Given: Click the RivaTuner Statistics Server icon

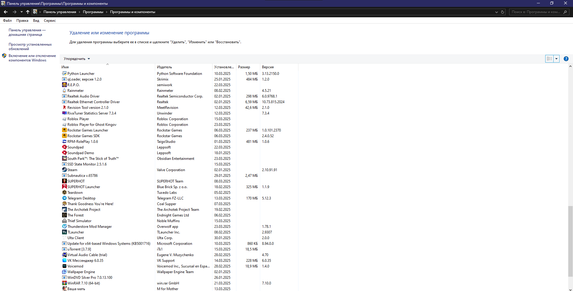Looking at the screenshot, I should pos(64,113).
